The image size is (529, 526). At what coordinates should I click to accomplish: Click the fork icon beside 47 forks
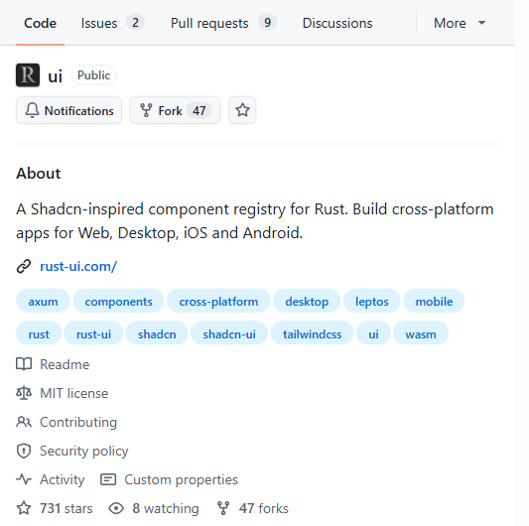click(x=223, y=508)
